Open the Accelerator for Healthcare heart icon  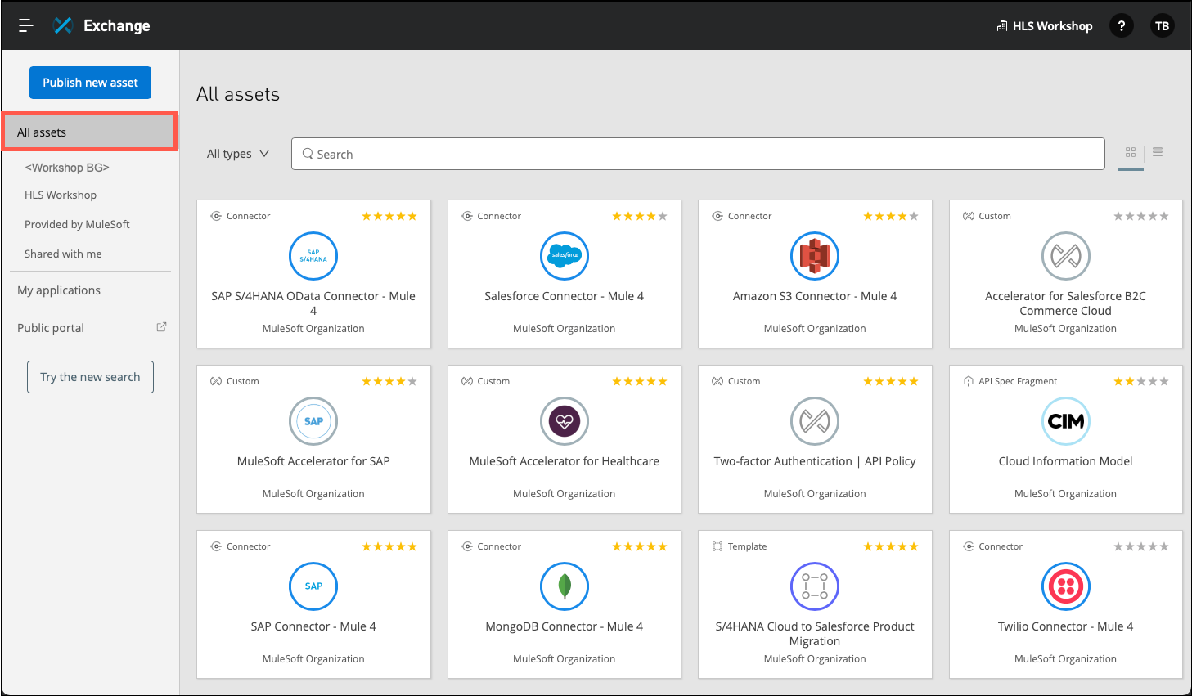coord(565,421)
